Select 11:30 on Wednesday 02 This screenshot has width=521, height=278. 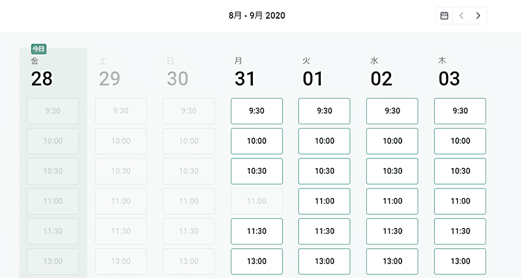392,231
